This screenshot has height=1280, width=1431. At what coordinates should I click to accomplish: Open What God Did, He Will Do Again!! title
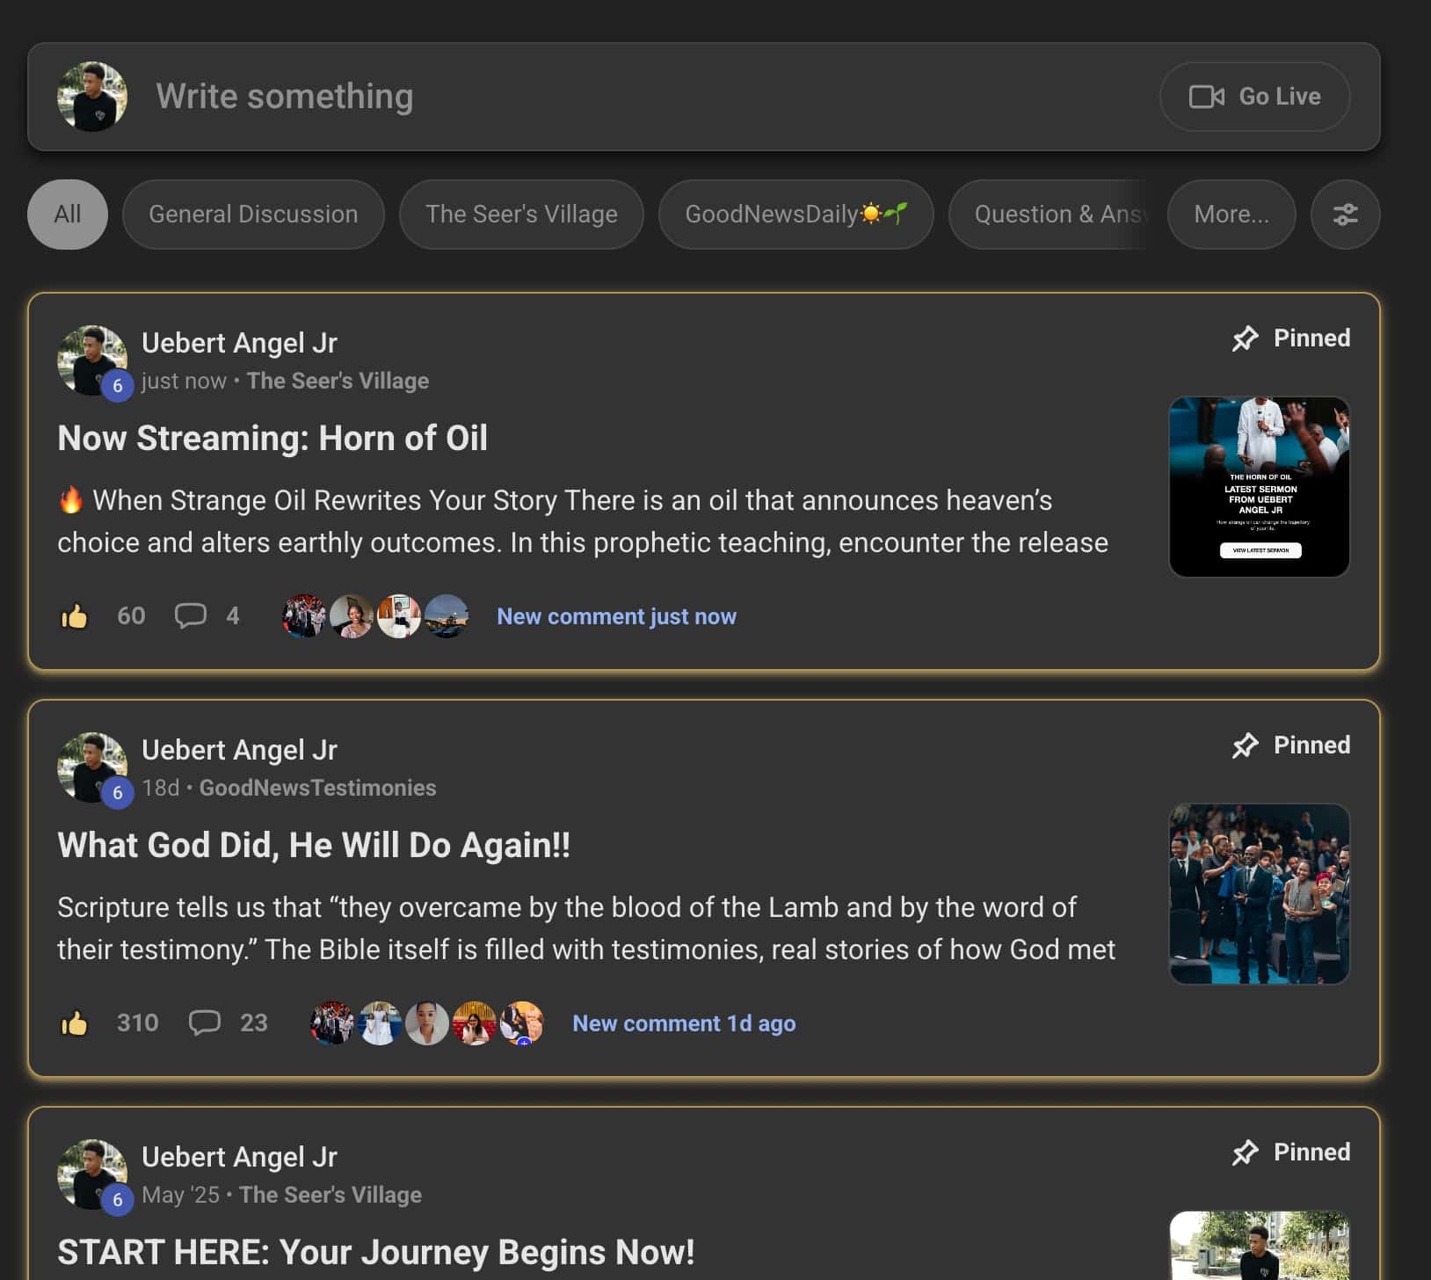click(314, 845)
